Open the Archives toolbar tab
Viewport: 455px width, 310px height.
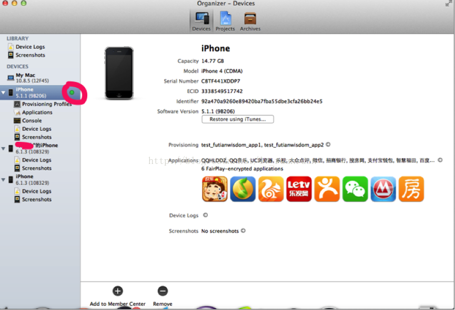pos(250,21)
